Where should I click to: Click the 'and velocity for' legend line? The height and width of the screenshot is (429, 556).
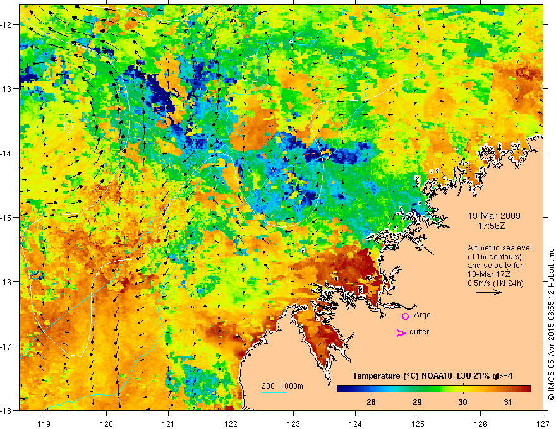click(x=495, y=266)
